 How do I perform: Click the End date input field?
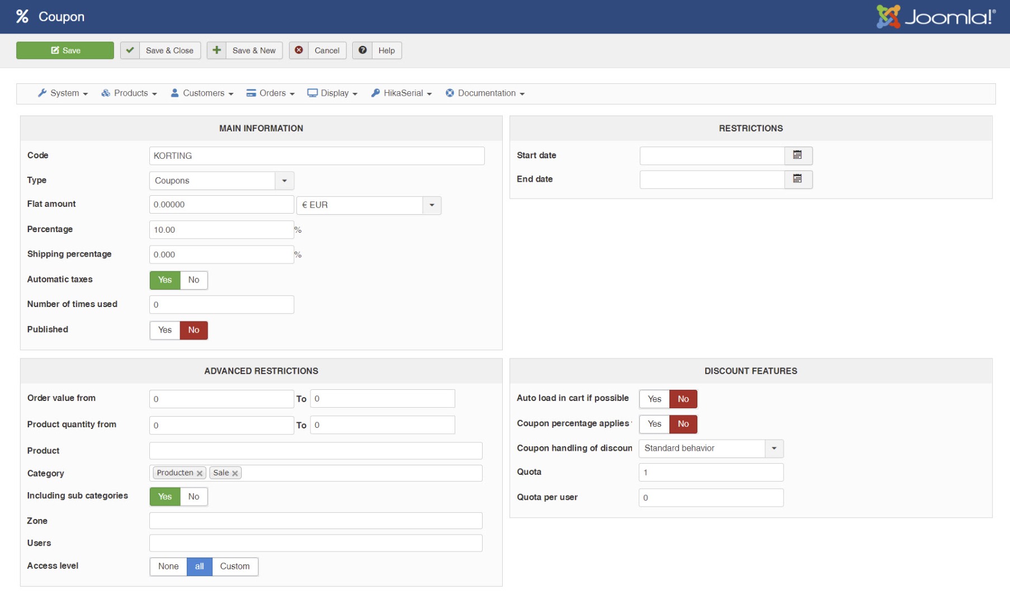click(712, 180)
